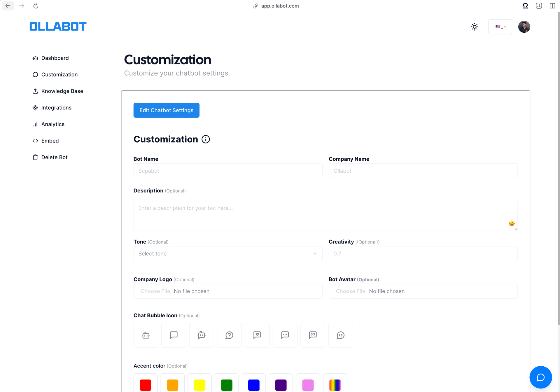The height and width of the screenshot is (392, 560).
Task: Navigate to Analytics section
Action: [x=52, y=124]
